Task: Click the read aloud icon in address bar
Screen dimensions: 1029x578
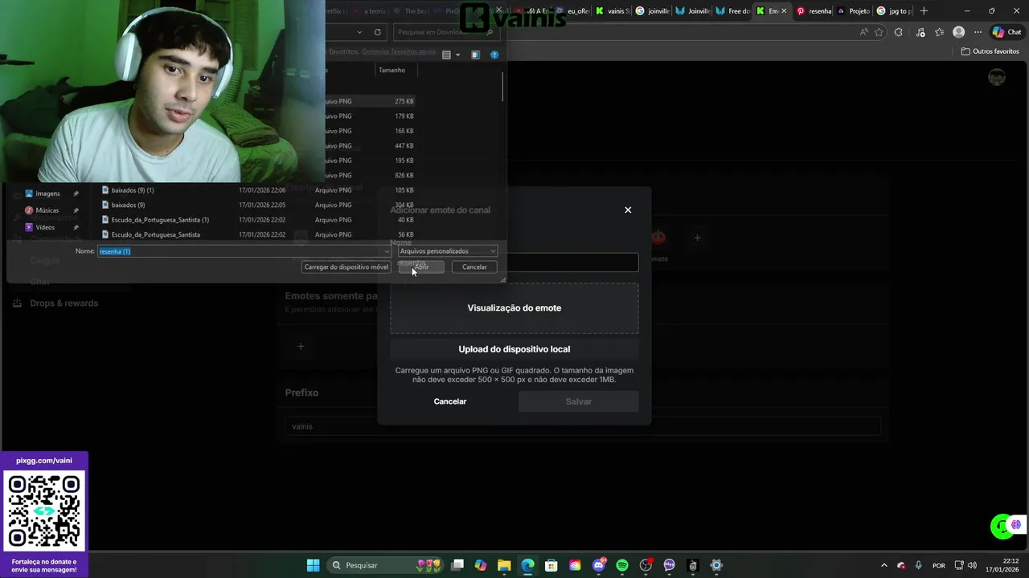Action: tap(863, 32)
